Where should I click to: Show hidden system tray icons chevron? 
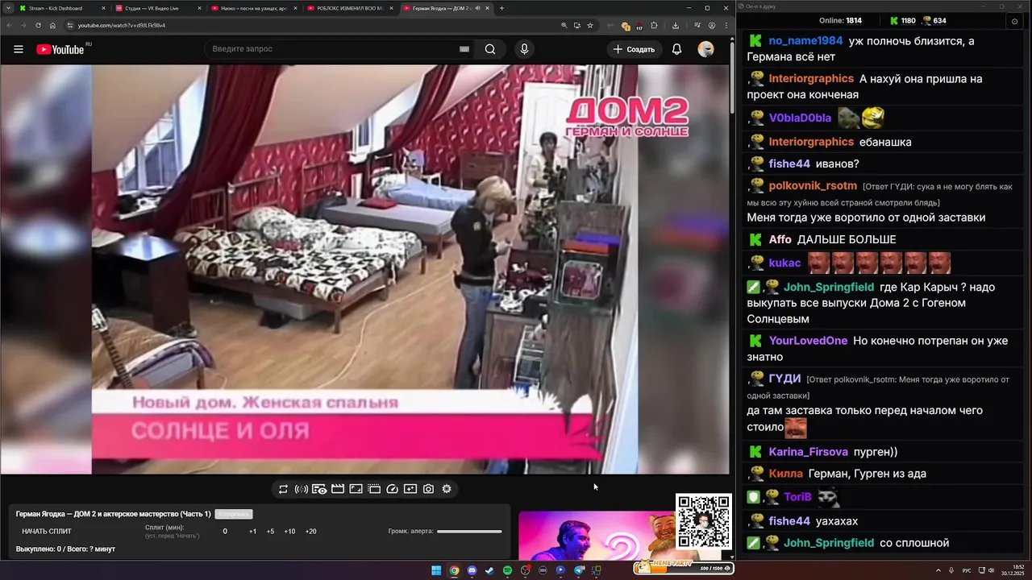click(938, 570)
